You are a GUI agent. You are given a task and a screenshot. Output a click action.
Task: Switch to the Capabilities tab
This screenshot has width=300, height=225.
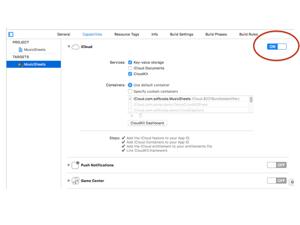(92, 35)
